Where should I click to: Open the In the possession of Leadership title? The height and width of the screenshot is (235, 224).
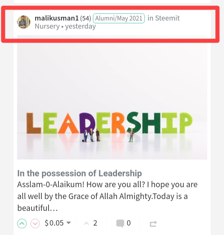(x=79, y=173)
